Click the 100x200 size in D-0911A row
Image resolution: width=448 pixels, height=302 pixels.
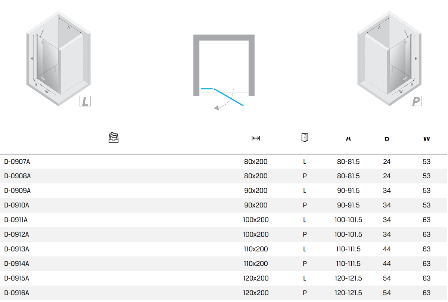256,220
